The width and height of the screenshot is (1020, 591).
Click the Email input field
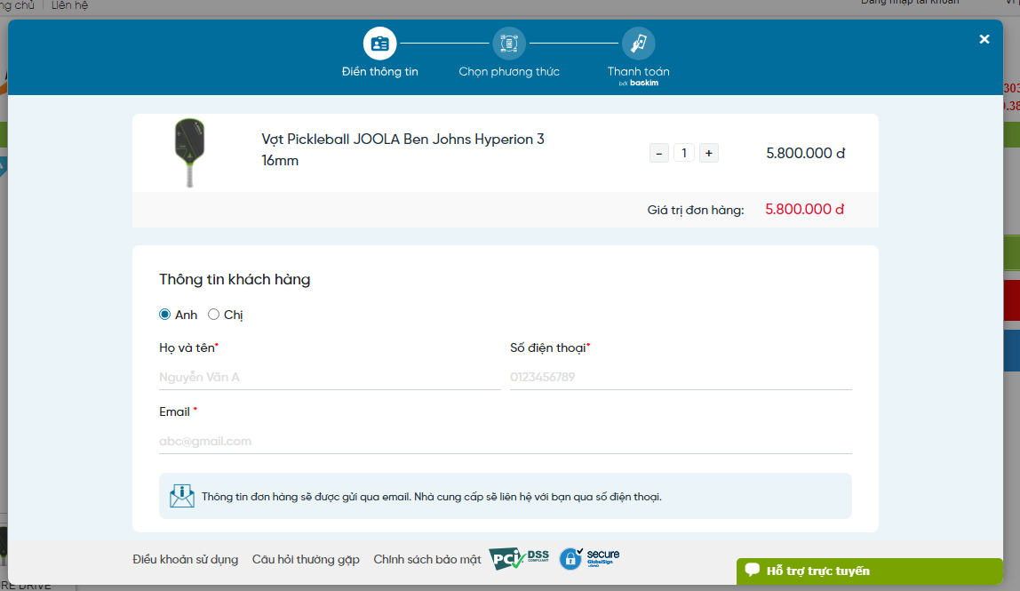[505, 441]
